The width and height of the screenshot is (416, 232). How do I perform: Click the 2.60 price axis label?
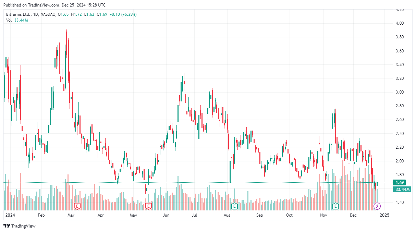[400, 120]
